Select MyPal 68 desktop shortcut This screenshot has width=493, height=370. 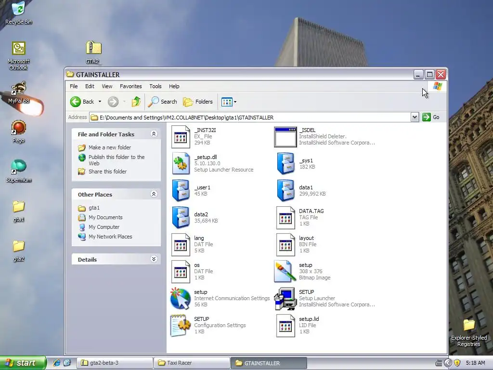(x=19, y=92)
